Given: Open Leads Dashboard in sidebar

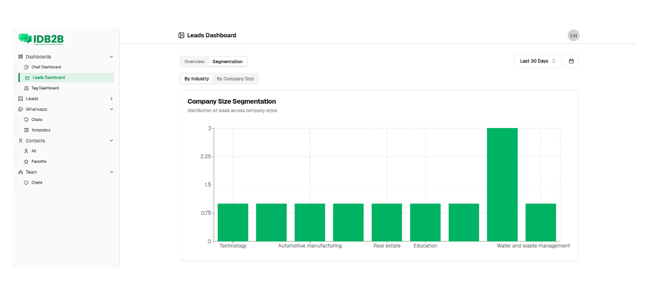Looking at the screenshot, I should click(66, 78).
